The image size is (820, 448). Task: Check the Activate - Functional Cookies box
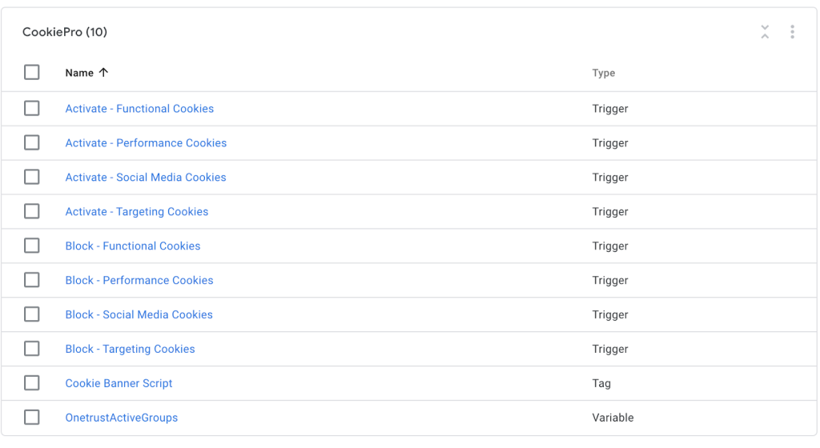32,108
